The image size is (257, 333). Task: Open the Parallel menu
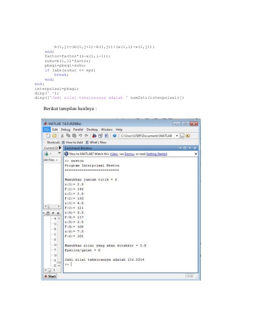(78, 129)
